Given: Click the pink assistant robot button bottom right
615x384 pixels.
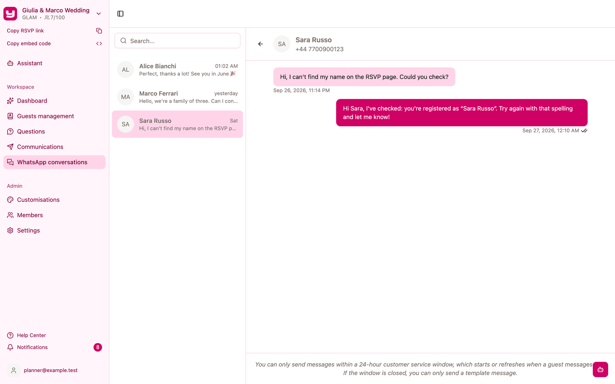Looking at the screenshot, I should (600, 369).
